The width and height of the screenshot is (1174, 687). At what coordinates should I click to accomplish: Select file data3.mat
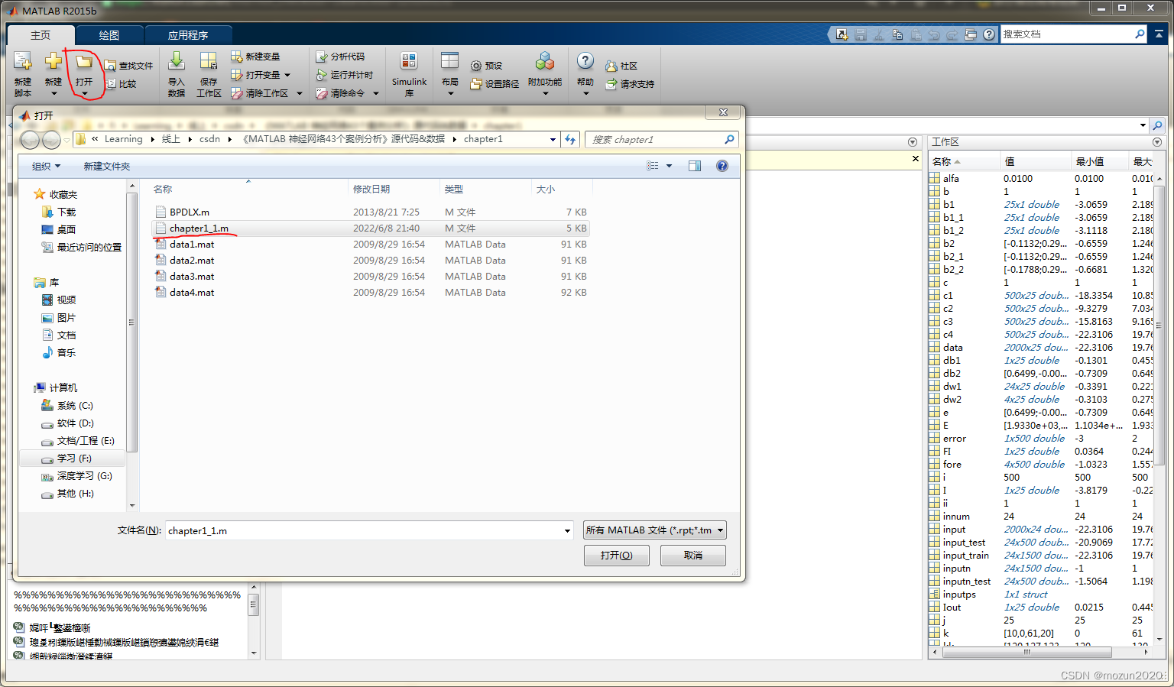tap(192, 276)
